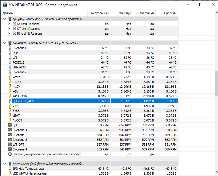Click the Датчик column header
Screen dimensions: 218x176
[44, 13]
